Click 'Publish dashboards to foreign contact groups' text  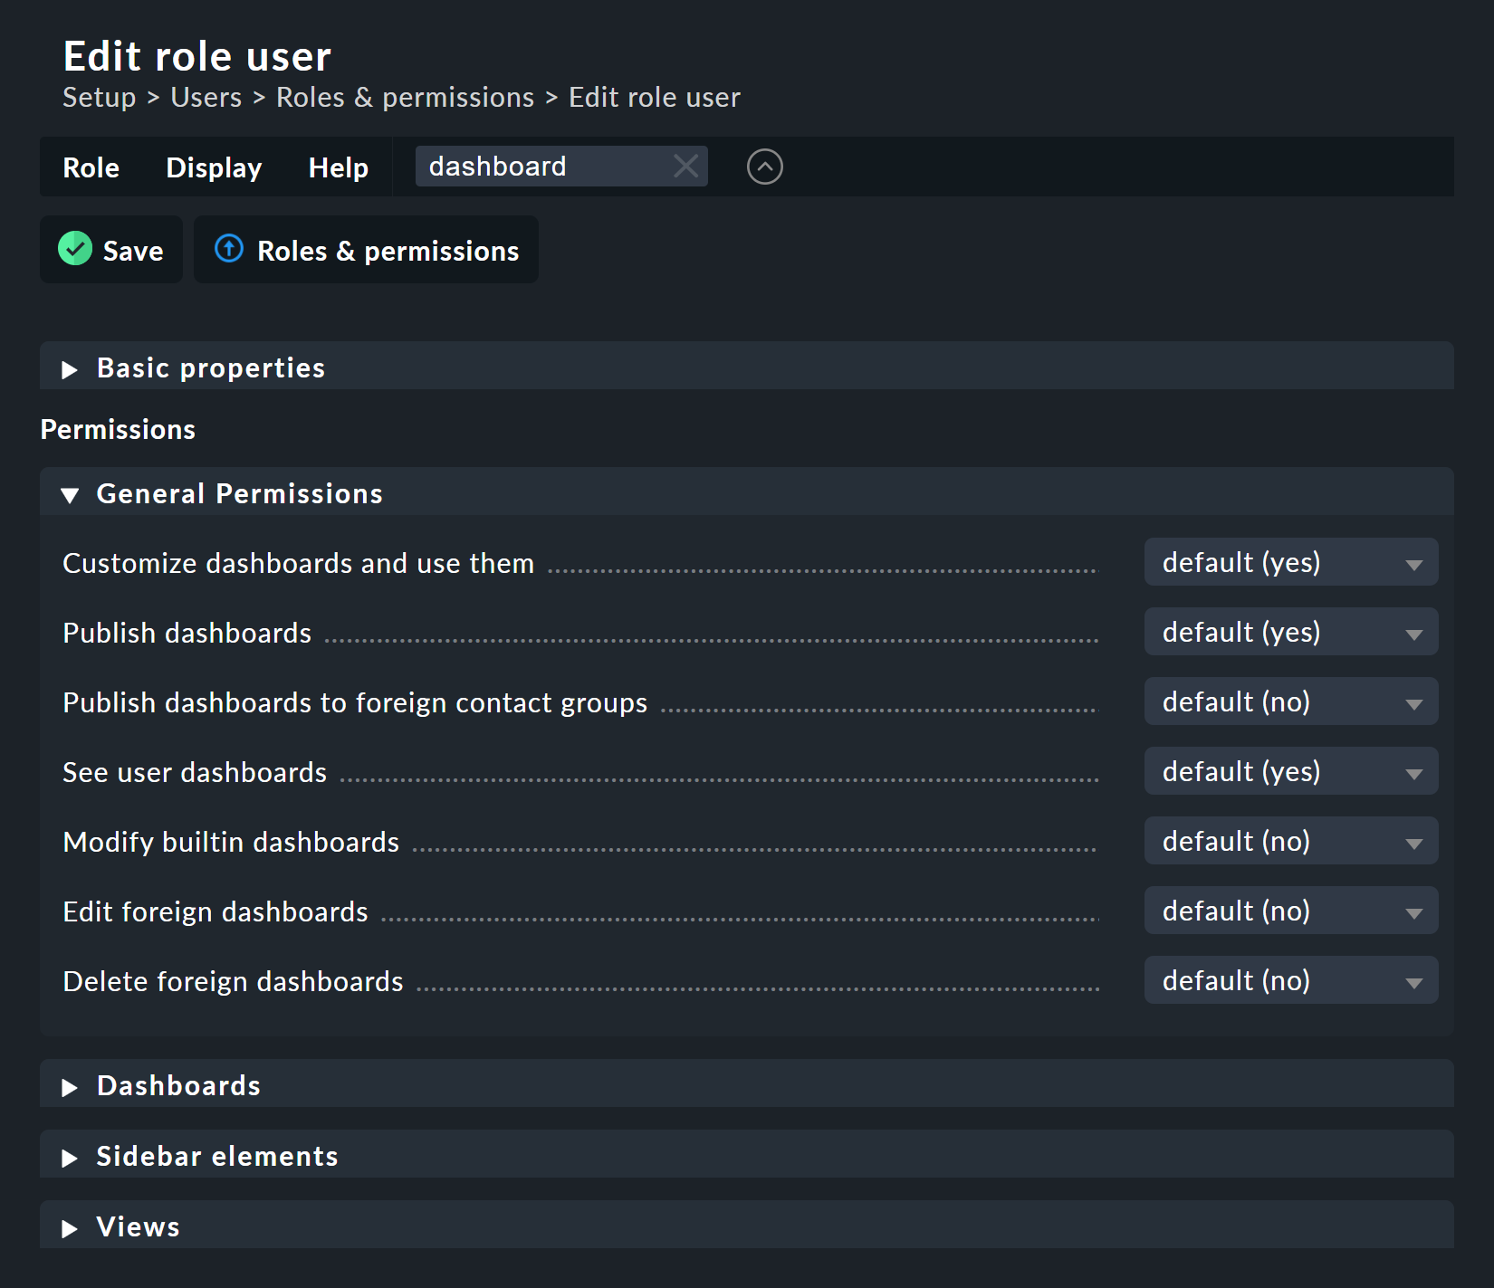[x=355, y=702]
